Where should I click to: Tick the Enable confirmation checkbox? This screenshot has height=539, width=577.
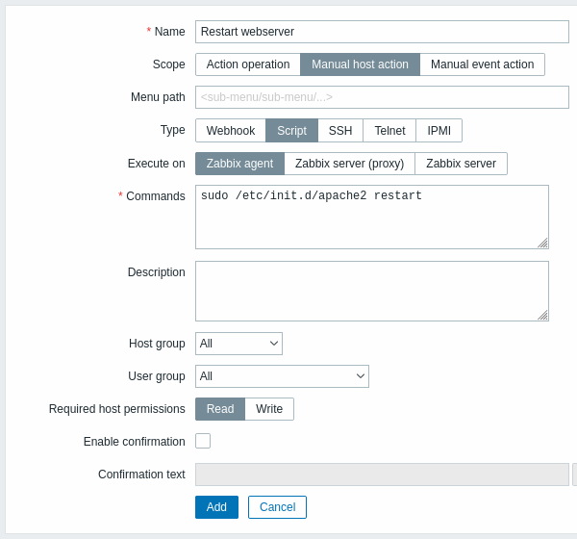(x=203, y=441)
